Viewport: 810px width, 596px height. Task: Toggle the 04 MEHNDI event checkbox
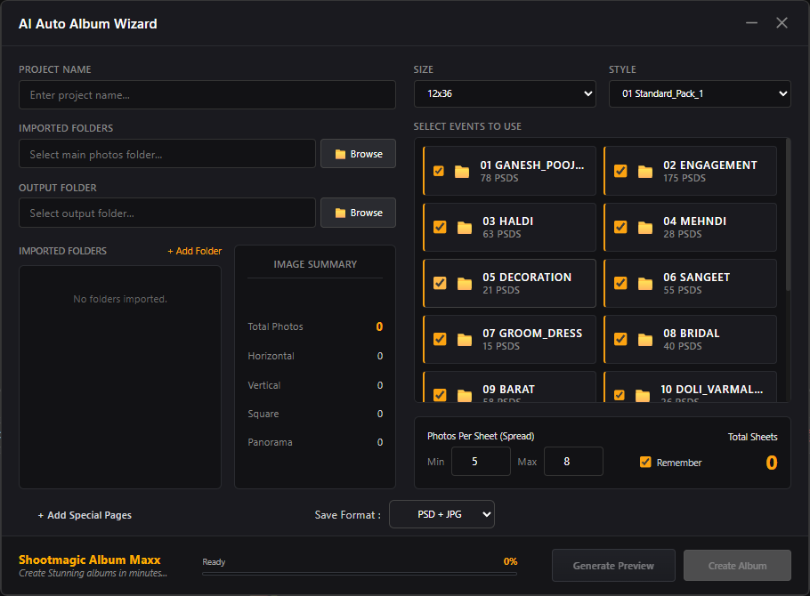point(620,227)
